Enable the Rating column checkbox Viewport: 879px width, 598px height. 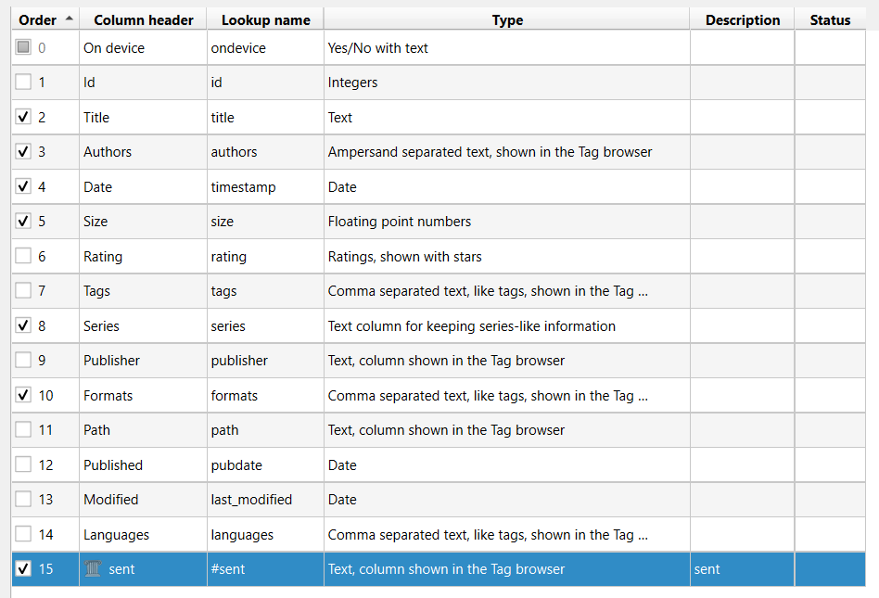(x=23, y=256)
